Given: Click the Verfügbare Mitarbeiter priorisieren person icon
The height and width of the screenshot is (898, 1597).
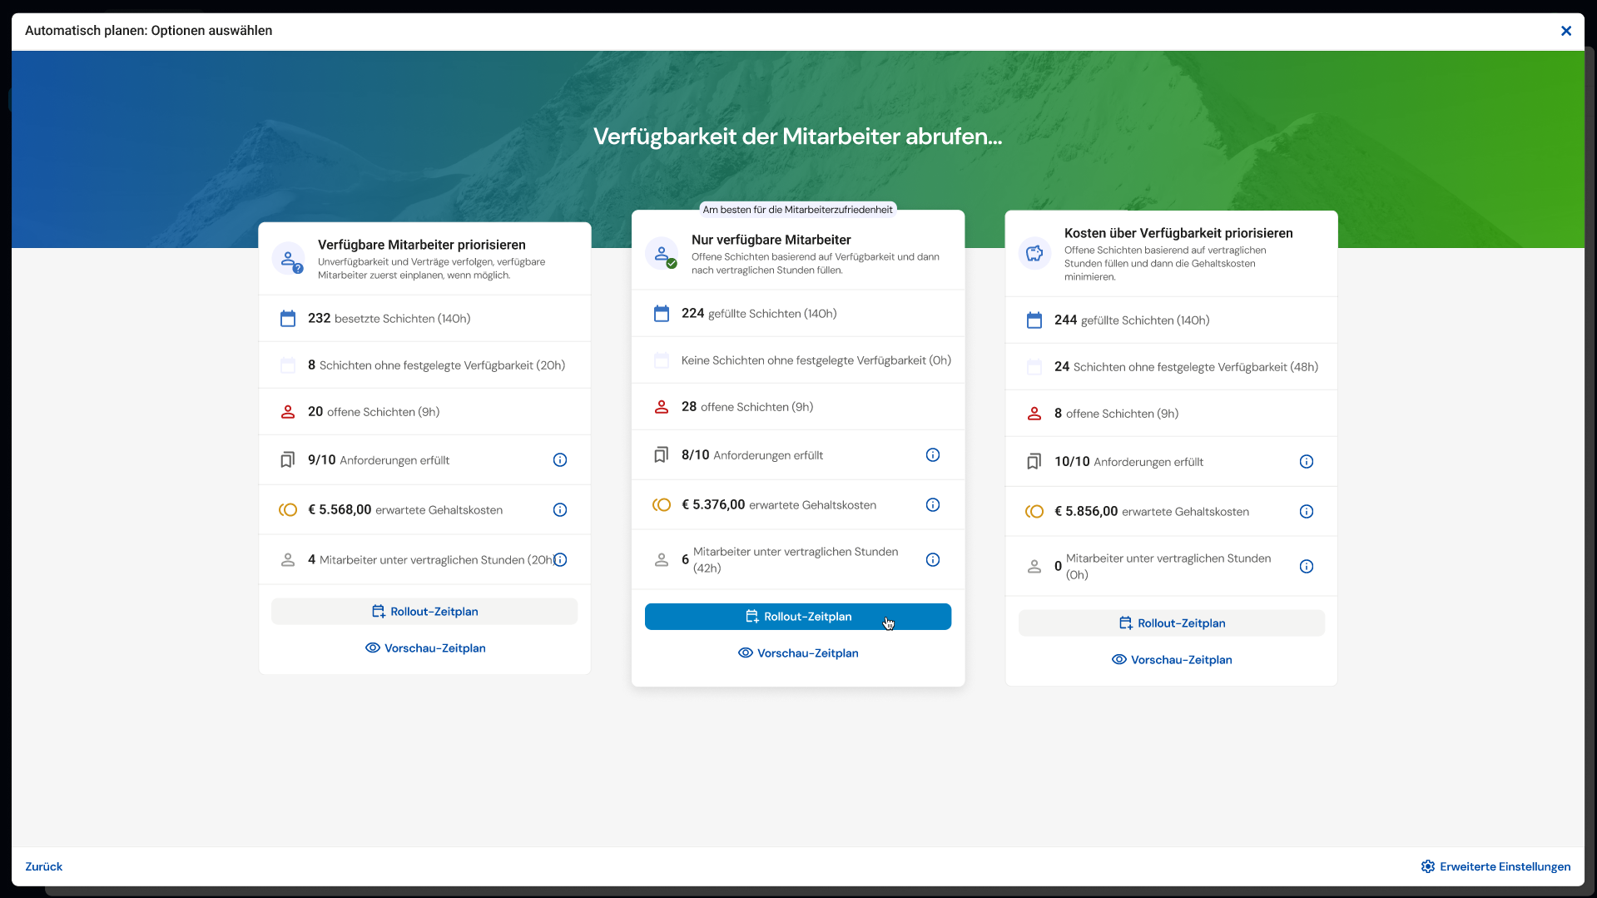Looking at the screenshot, I should [x=288, y=259].
